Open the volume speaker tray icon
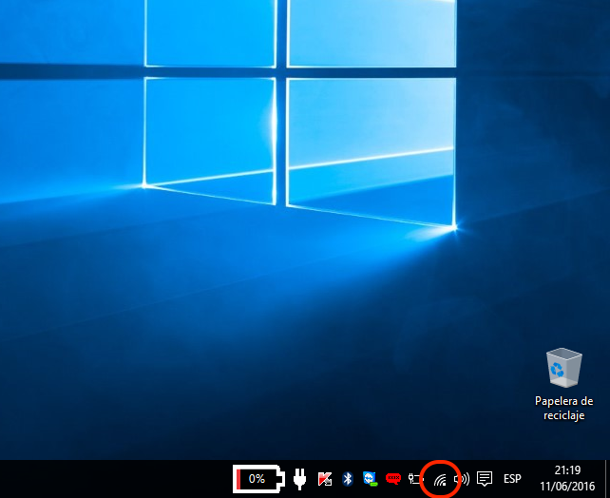 (x=462, y=479)
